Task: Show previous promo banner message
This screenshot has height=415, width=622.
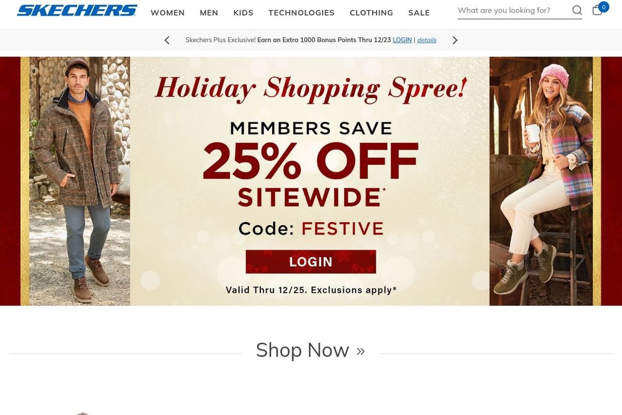Action: point(167,40)
